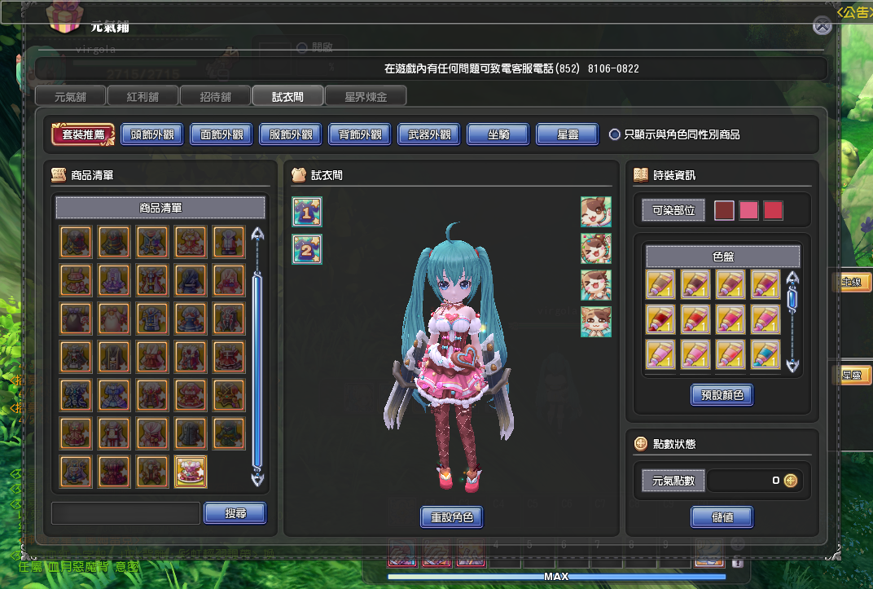Click the 重設角色 button
The height and width of the screenshot is (589, 873).
[452, 517]
